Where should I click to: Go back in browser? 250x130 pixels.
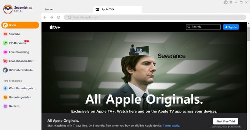[45, 17]
